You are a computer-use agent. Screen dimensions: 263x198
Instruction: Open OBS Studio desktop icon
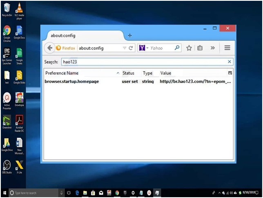7,167
